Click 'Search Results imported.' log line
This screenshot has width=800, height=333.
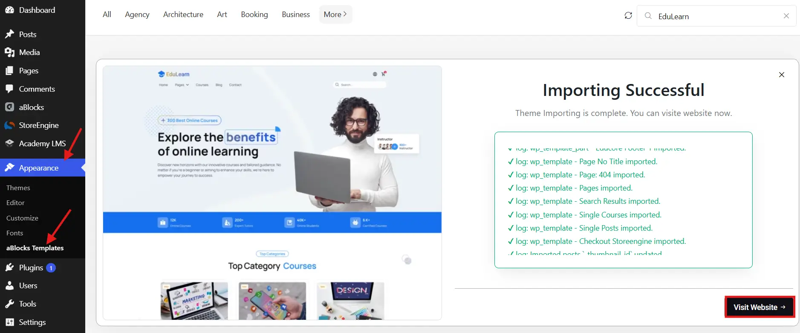pyautogui.click(x=583, y=201)
